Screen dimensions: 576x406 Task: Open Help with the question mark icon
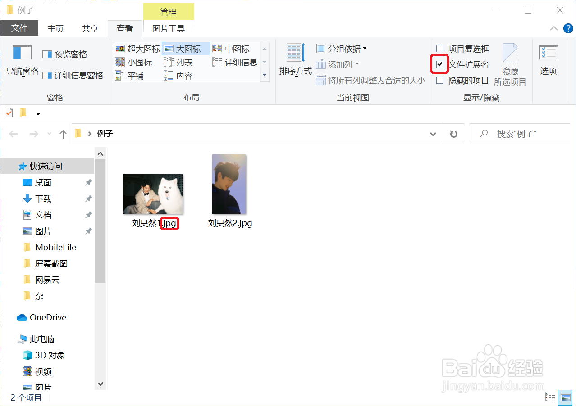coord(568,28)
